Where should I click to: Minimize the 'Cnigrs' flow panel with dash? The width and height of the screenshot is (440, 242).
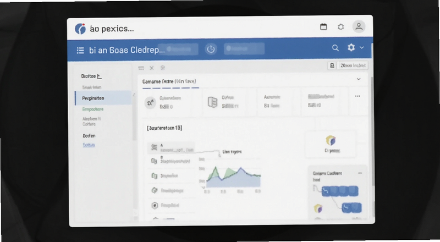point(360,173)
